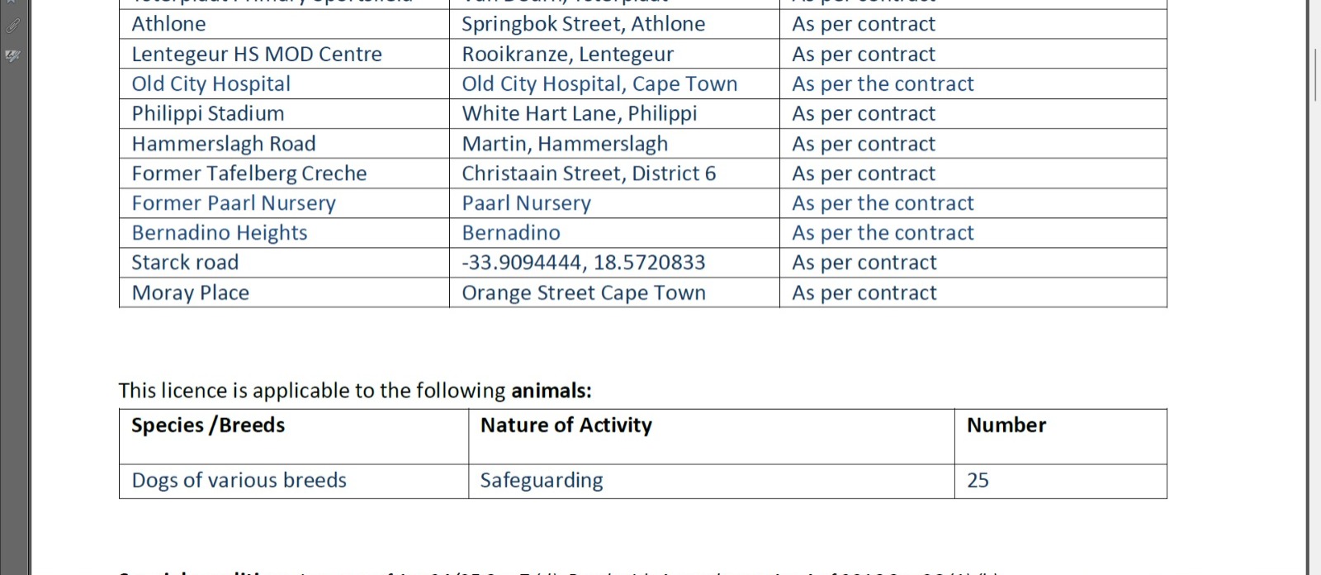The height and width of the screenshot is (575, 1321).
Task: Click the number '25' cell
Action: pos(1061,481)
